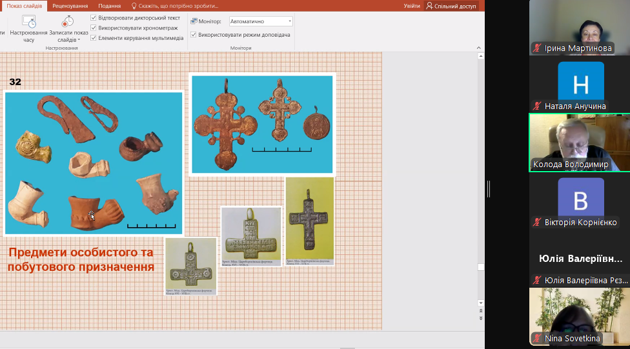Screen dimensions: 630x349
Task: Click muted microphone icon beside Вікторія Корнієнко
Action: pyautogui.click(x=537, y=222)
